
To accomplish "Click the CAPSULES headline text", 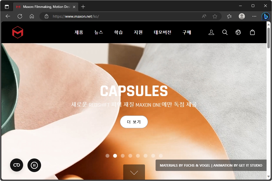I will (134, 91).
